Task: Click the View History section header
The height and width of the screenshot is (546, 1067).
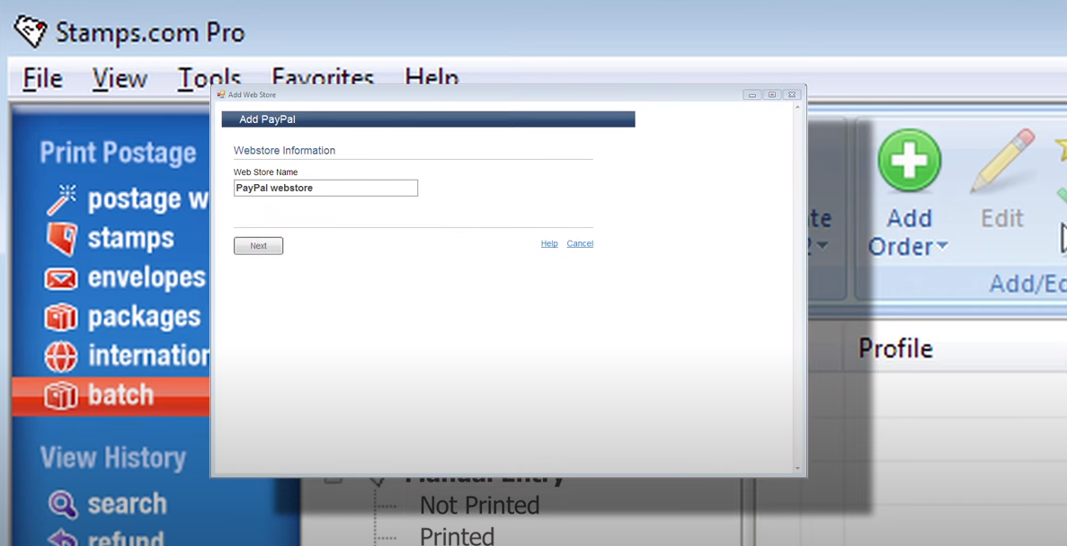Action: pos(113,458)
